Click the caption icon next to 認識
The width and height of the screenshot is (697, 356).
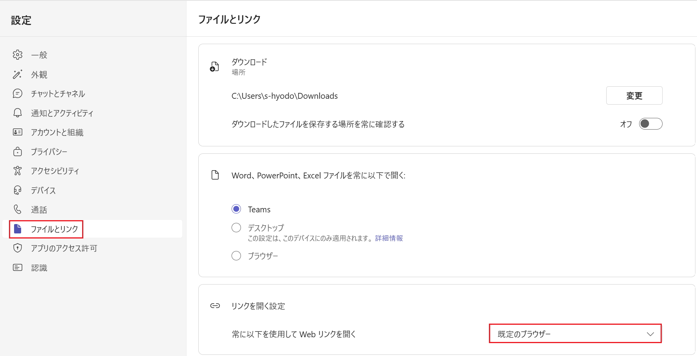[18, 267]
